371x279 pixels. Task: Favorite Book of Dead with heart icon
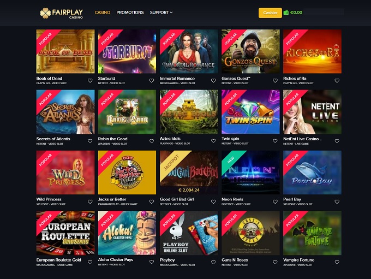(x=90, y=80)
